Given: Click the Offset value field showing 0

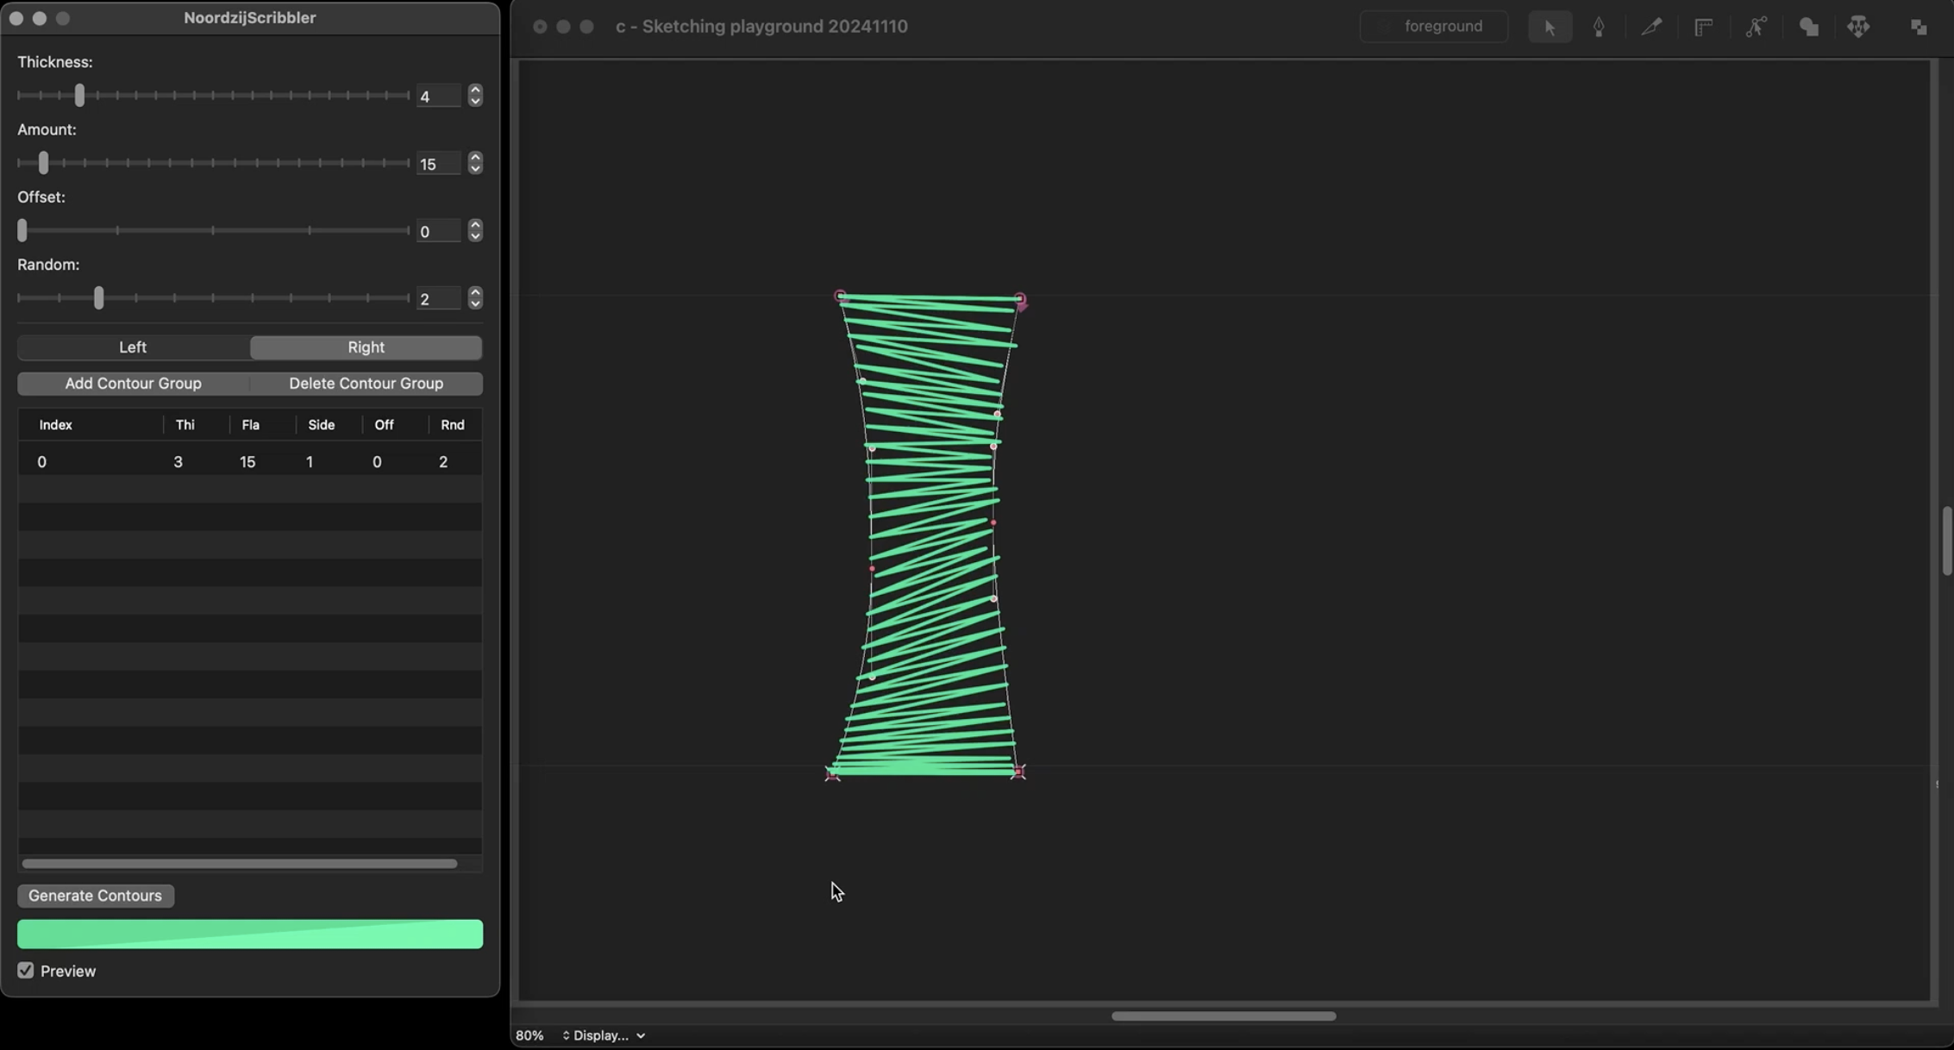Looking at the screenshot, I should [438, 230].
